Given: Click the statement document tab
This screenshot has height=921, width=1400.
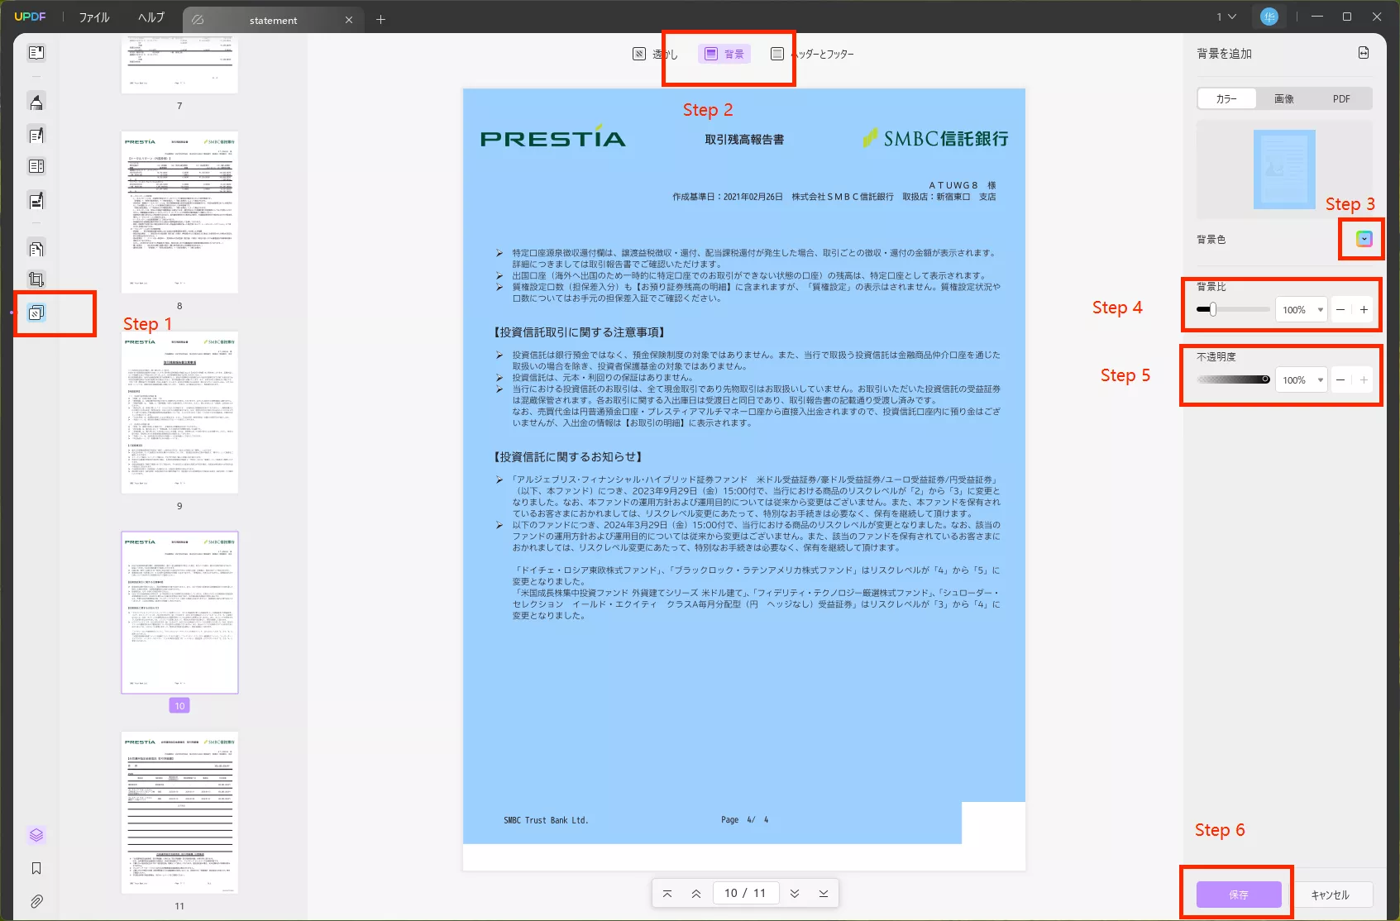Looking at the screenshot, I should (x=273, y=20).
